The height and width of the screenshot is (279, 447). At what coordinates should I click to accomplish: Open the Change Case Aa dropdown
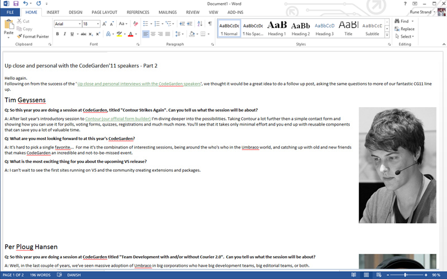[123, 23]
